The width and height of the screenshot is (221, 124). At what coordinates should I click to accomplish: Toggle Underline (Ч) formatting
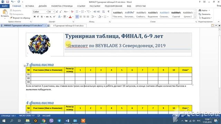tap(41, 17)
